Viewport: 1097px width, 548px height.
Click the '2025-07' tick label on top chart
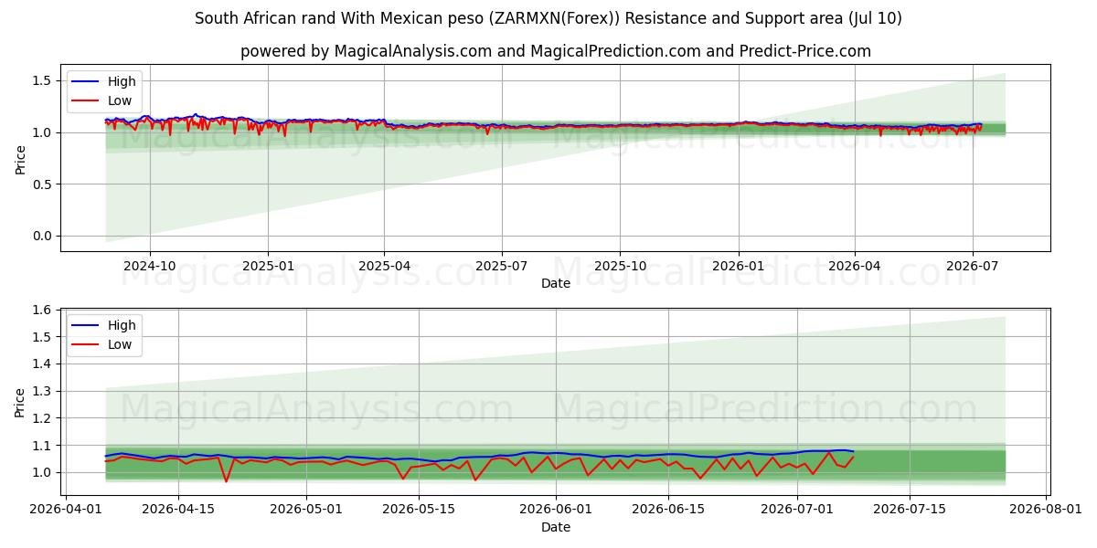pos(502,266)
